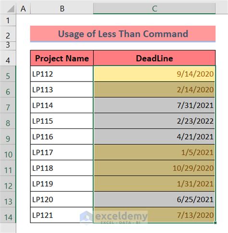Click row 5 header
The image size is (228, 233).
[x=8, y=76]
